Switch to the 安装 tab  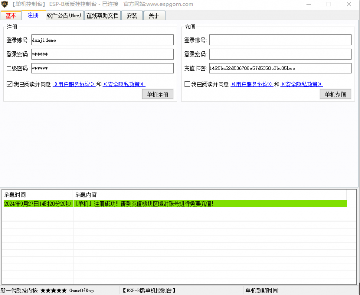pyautogui.click(x=132, y=15)
